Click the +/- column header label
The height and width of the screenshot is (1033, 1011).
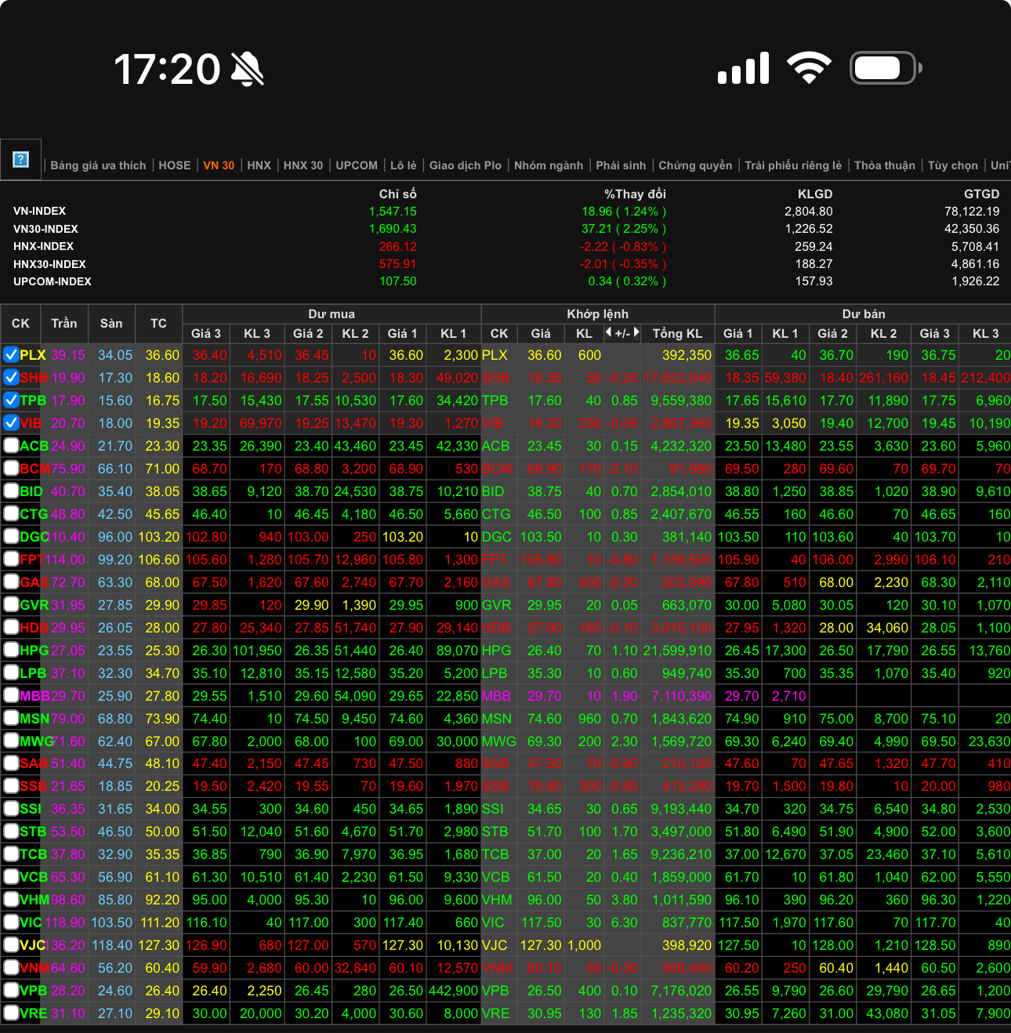(622, 333)
